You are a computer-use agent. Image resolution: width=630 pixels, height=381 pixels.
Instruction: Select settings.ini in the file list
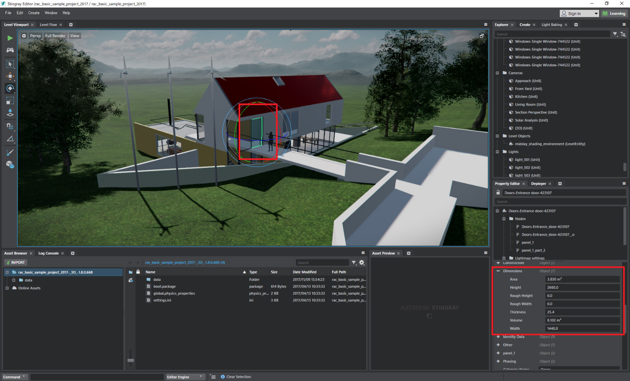click(x=162, y=300)
